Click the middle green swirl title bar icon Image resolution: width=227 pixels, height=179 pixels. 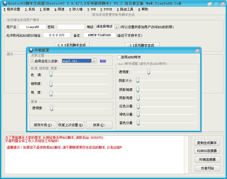click(x=216, y=4)
